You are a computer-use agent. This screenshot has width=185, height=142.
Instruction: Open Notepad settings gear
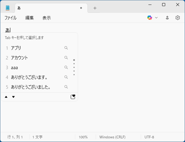(x=178, y=18)
